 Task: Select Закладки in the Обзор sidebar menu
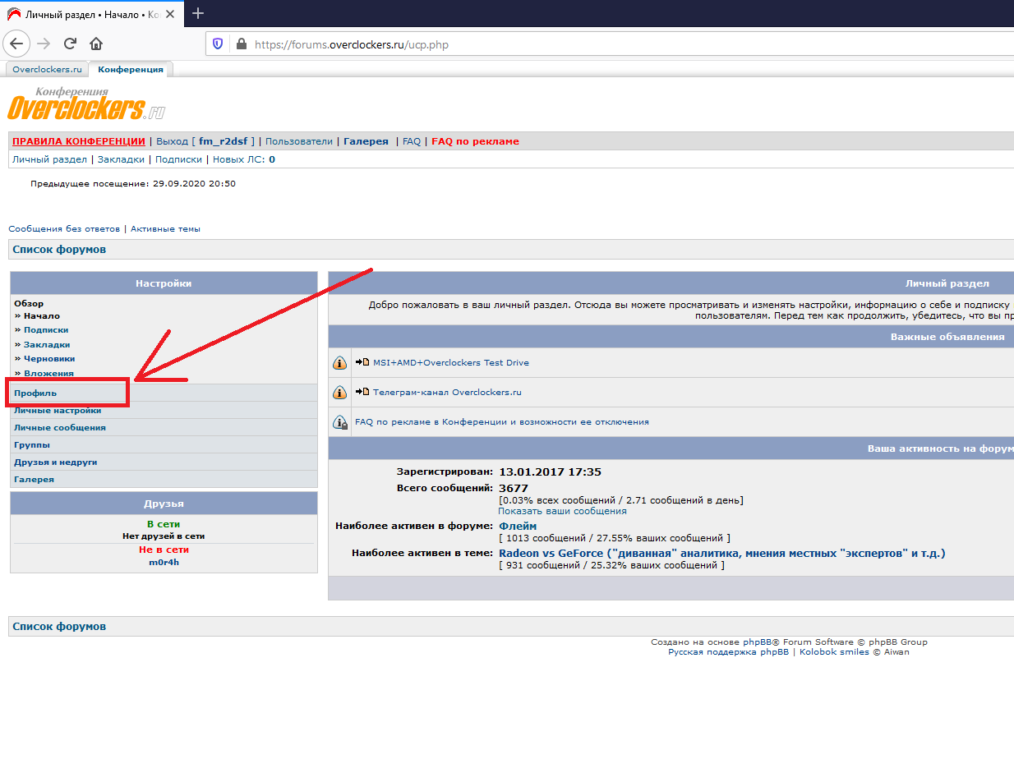(x=47, y=344)
